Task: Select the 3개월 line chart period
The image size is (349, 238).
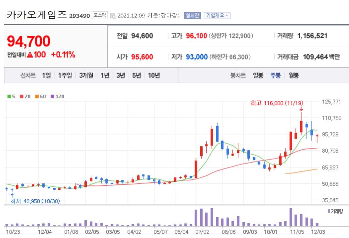Action: click(86, 76)
